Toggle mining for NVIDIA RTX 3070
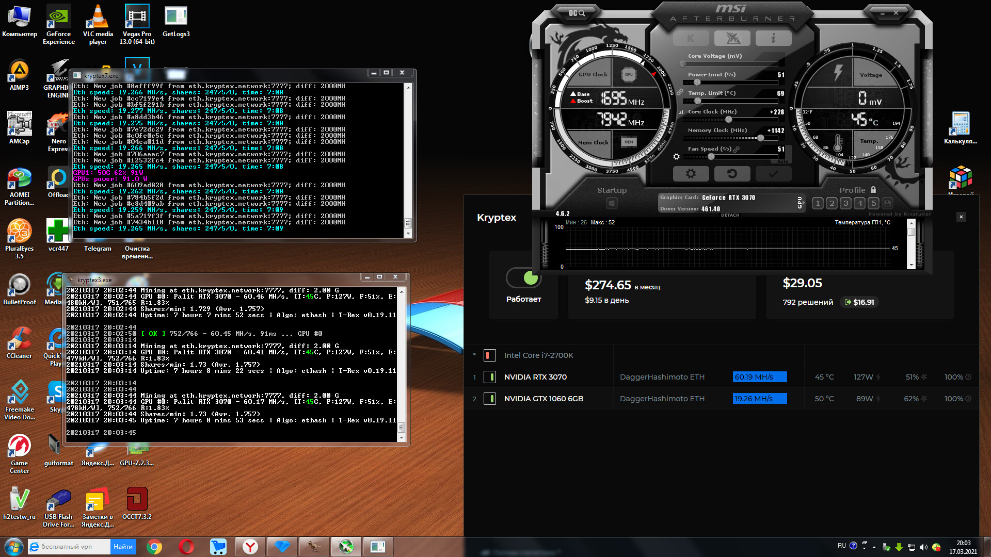 point(489,377)
